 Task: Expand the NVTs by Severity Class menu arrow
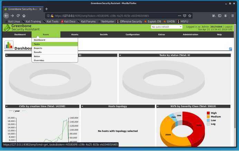[158, 106]
